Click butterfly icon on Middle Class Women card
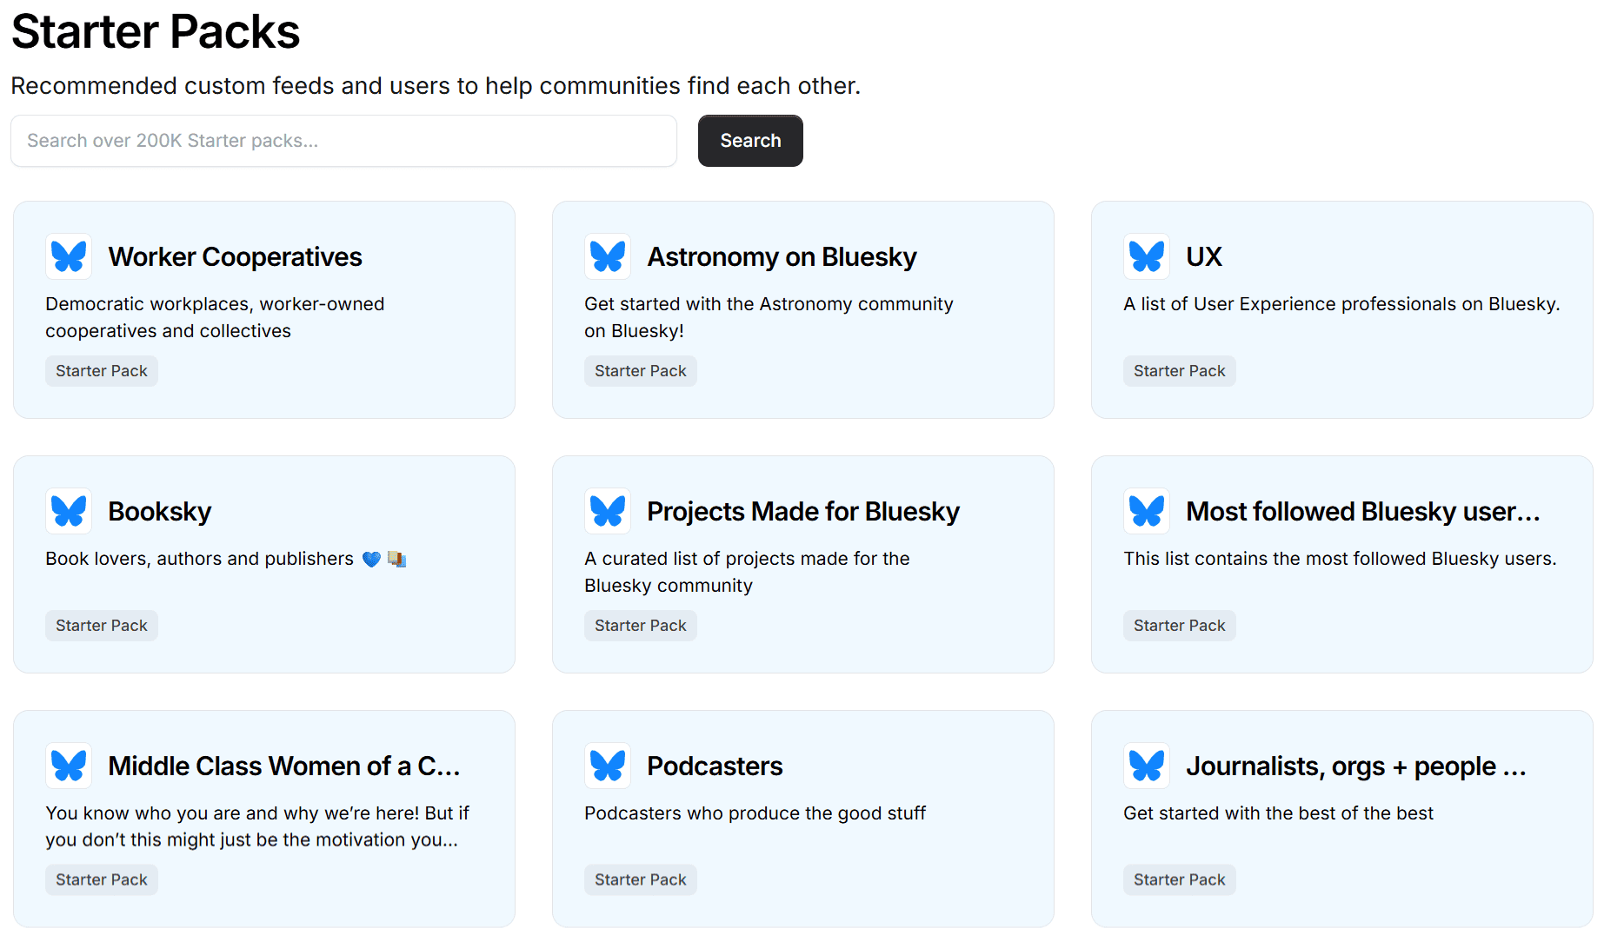 (69, 766)
